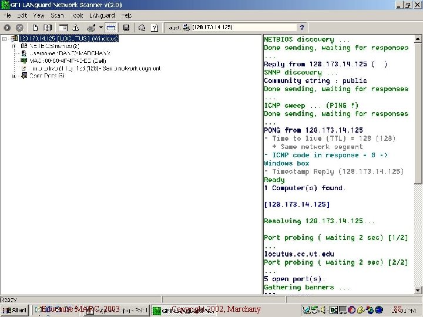Click the NETBIOS names row icon
The image size is (423, 317).
click(24, 46)
